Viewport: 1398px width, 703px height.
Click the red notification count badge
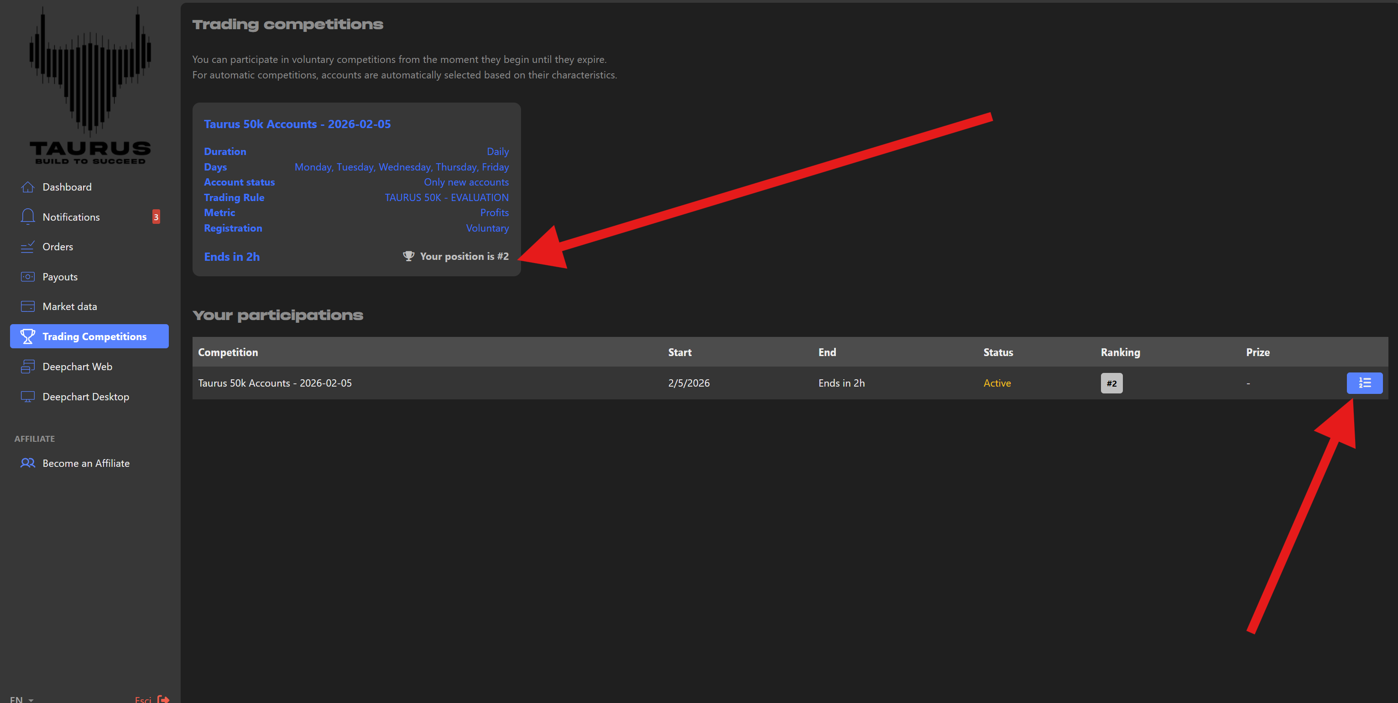click(156, 217)
